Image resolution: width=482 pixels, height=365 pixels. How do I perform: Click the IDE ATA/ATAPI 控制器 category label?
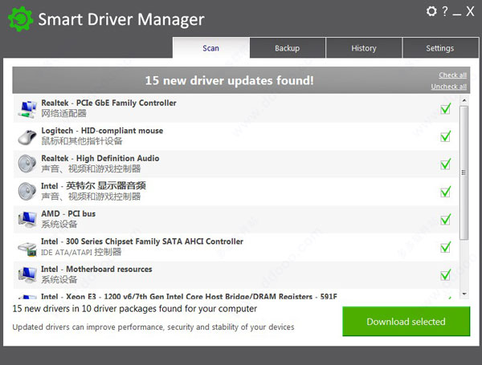(81, 252)
